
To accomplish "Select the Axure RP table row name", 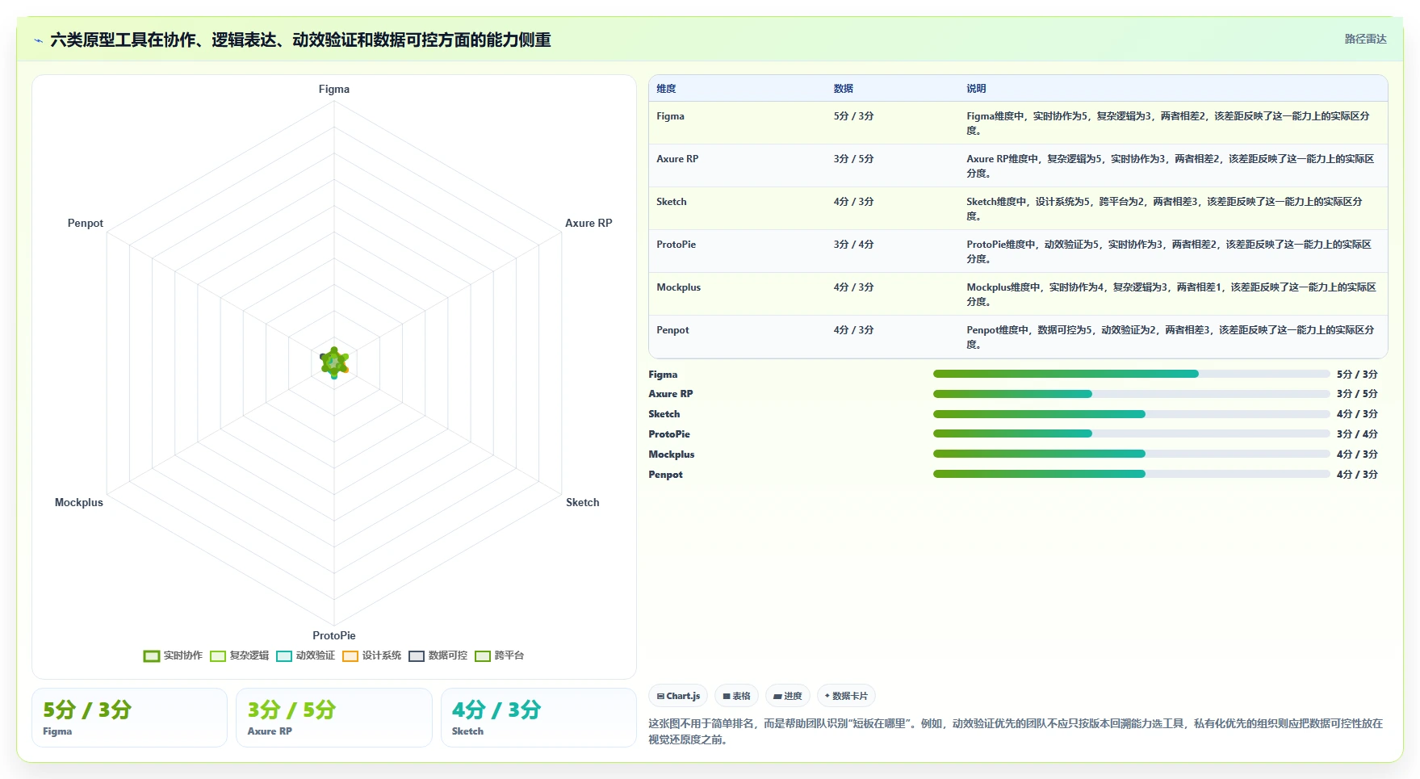I will (x=677, y=159).
